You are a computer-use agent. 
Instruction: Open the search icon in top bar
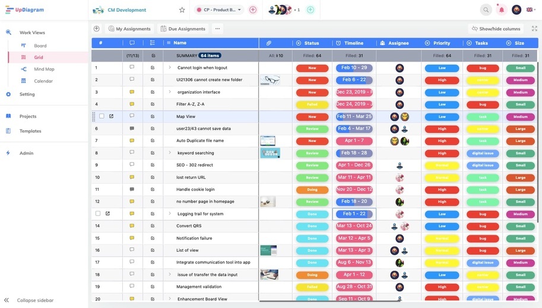click(x=486, y=9)
